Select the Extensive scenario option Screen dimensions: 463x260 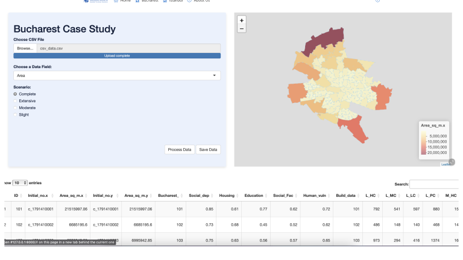[x=15, y=101]
